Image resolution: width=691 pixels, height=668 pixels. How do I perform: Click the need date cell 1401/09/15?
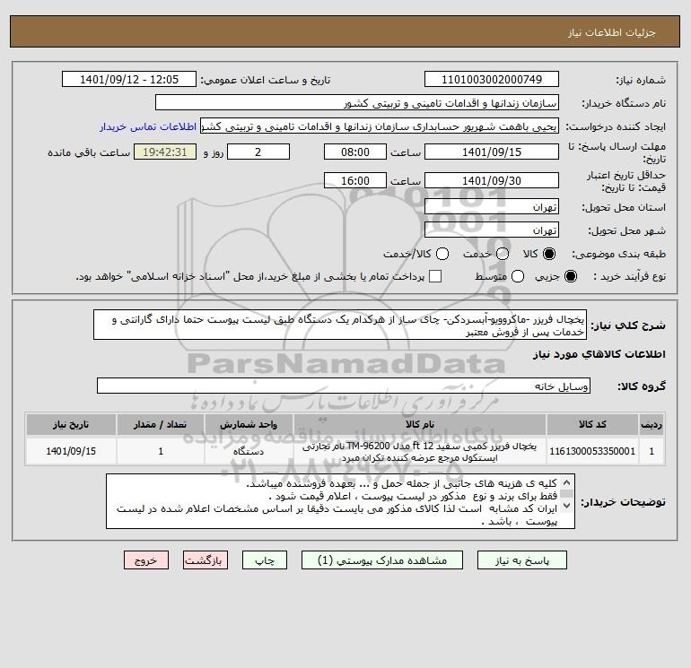click(71, 451)
